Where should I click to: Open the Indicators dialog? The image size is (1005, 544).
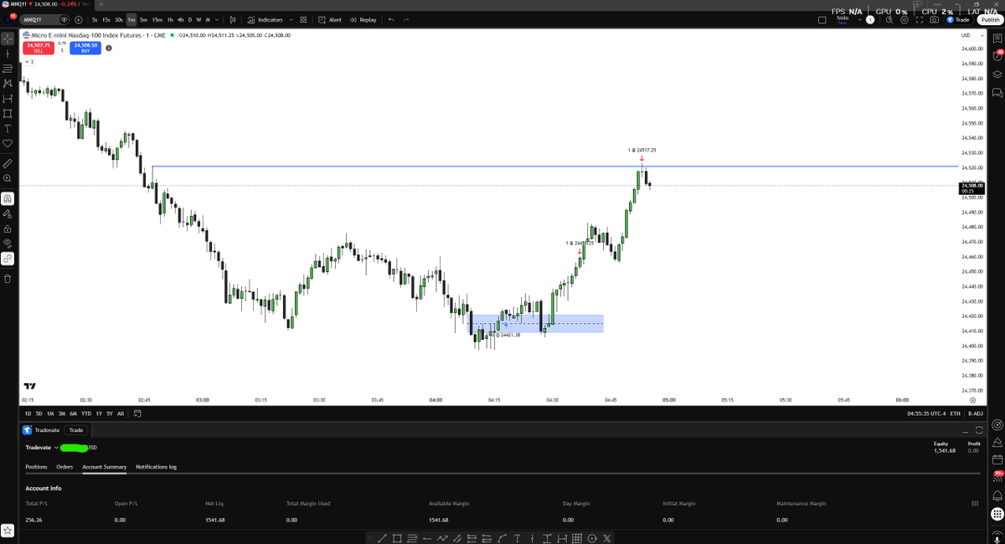(x=265, y=19)
